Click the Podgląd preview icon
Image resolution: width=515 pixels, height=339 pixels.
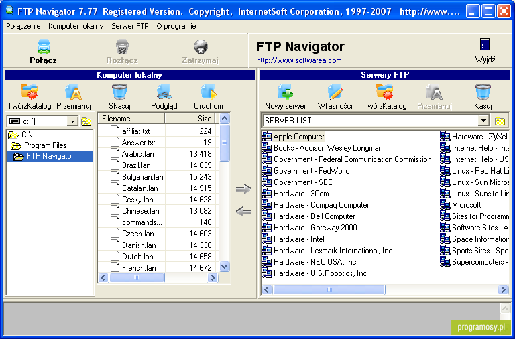tap(164, 92)
